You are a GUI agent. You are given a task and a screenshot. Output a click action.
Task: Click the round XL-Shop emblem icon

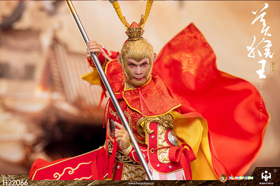[x=223, y=178]
